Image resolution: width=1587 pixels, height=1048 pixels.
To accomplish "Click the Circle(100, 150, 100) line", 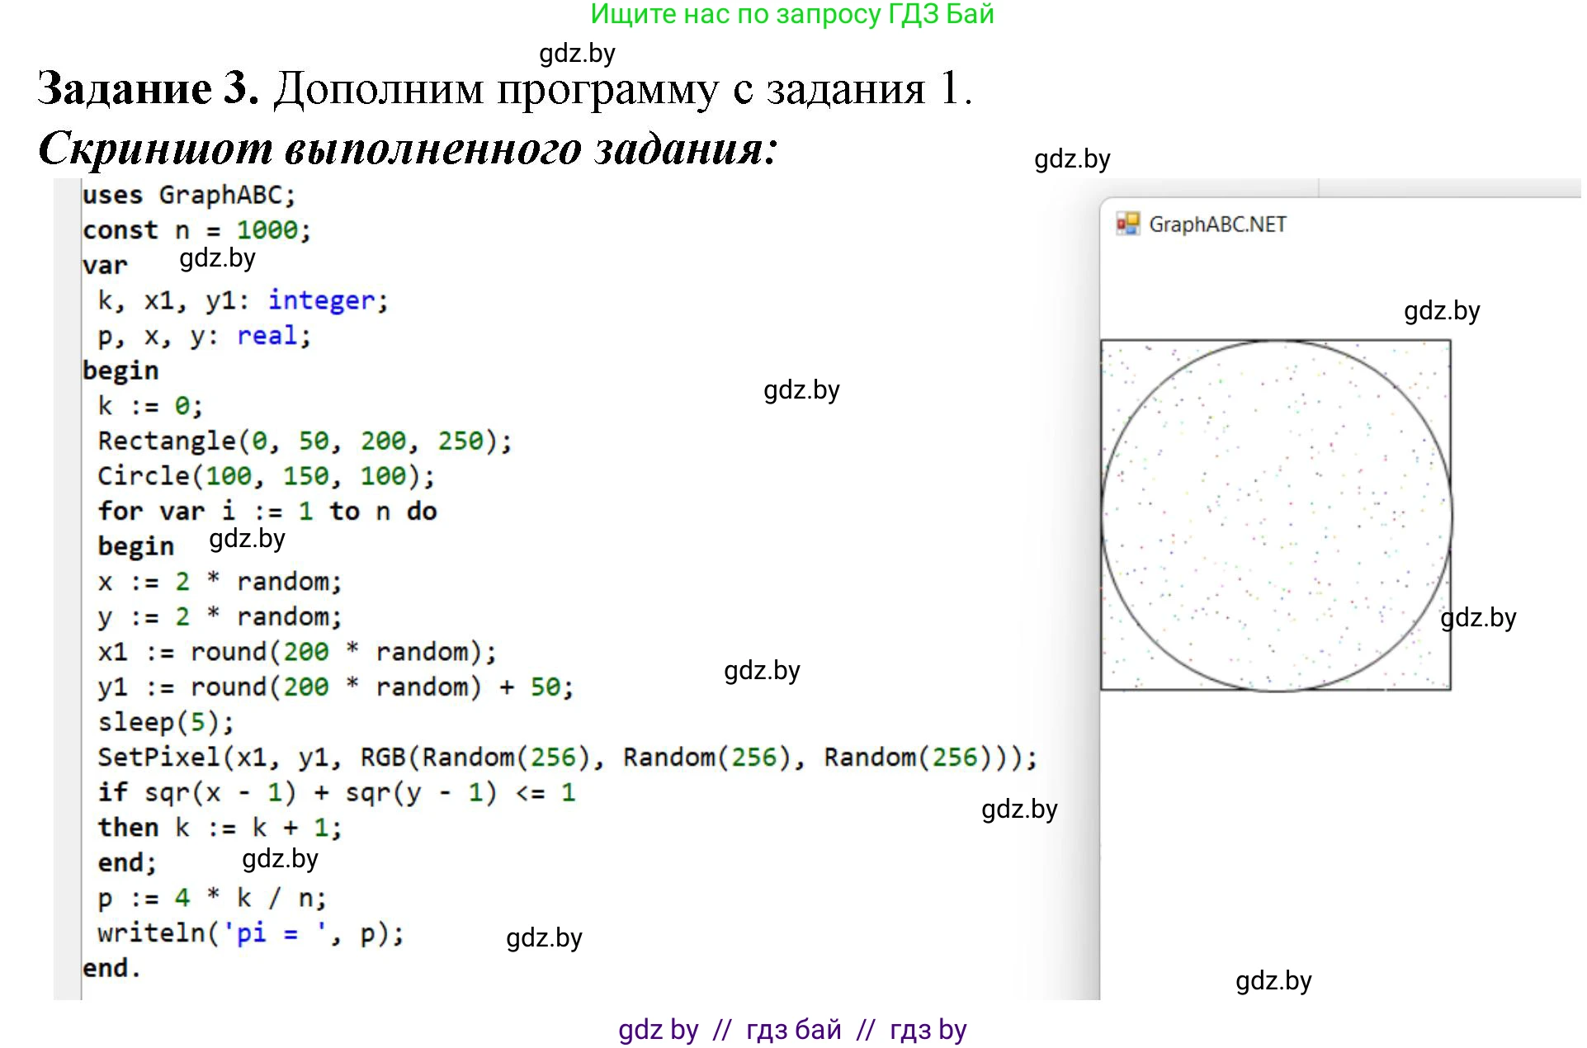I will [266, 476].
